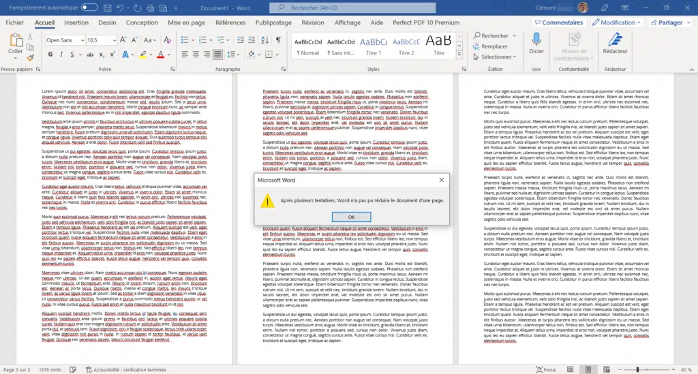Viewport: 698px width, 374px height.
Task: Toggle strikethrough formatting
Action: click(90, 54)
